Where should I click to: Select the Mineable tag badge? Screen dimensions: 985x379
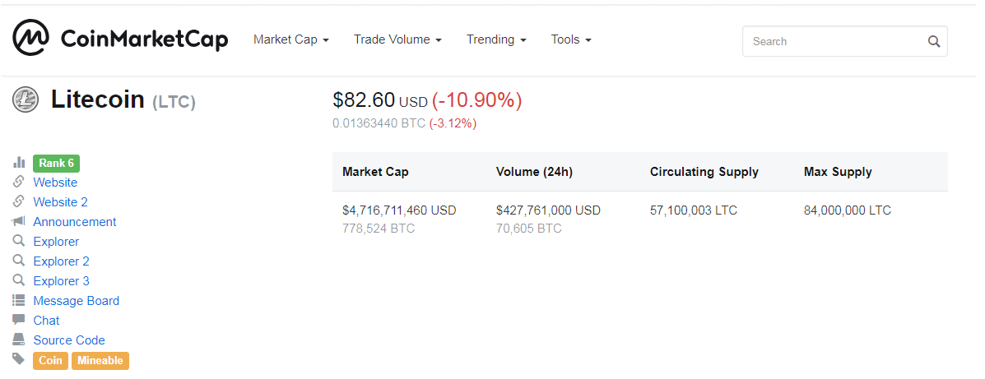(x=100, y=360)
